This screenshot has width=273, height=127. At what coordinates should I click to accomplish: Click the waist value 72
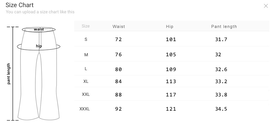coord(119,40)
